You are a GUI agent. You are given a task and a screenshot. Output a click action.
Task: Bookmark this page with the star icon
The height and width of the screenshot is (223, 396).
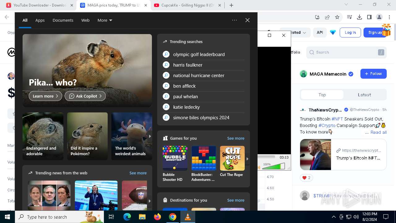coord(337,17)
